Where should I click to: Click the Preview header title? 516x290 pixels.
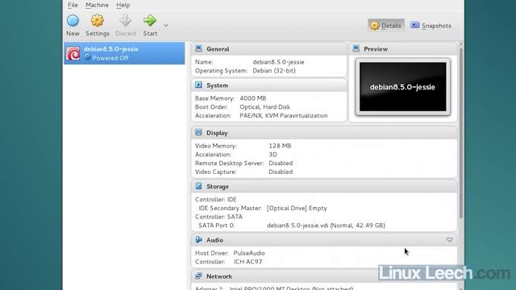[376, 49]
